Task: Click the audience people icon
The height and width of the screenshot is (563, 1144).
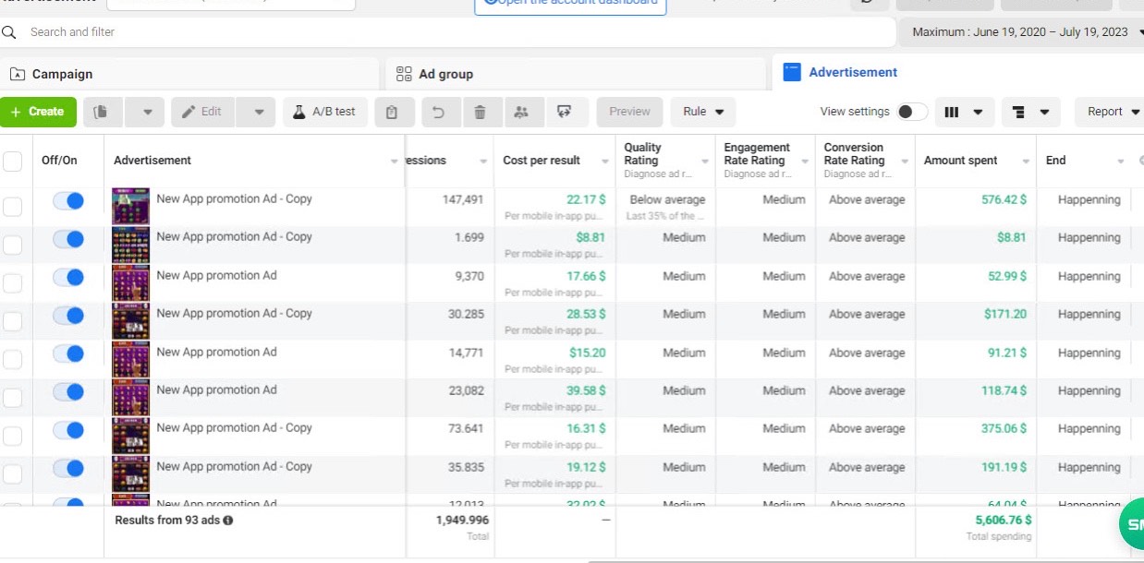Action: coord(521,112)
